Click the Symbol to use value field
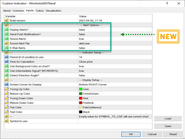Screen dimensions: 185x139 [114, 121]
